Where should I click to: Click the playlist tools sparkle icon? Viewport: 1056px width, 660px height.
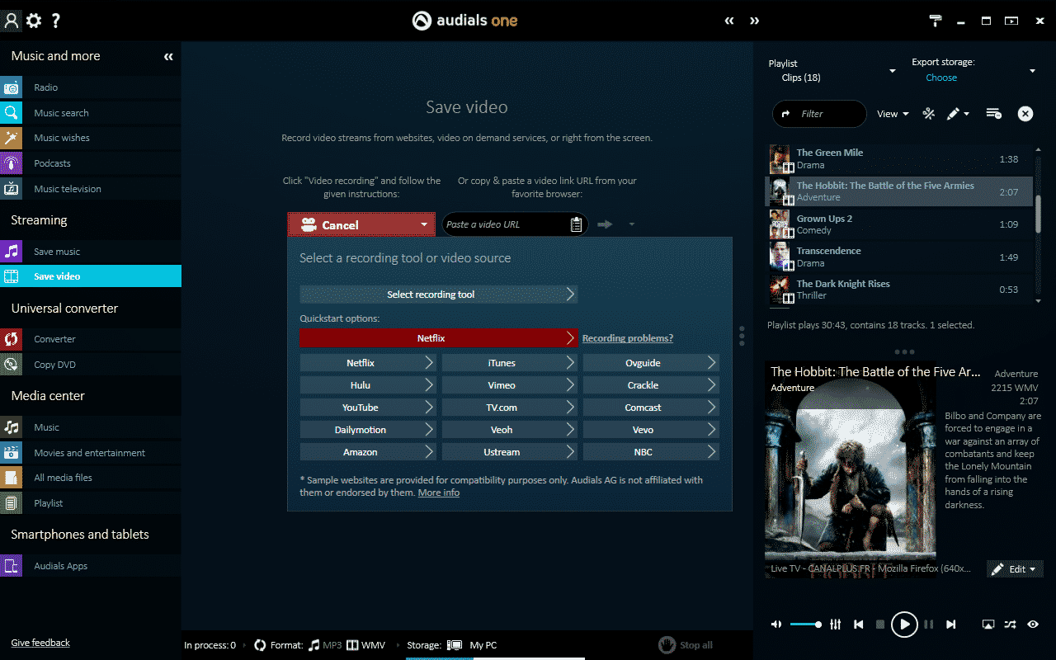928,114
